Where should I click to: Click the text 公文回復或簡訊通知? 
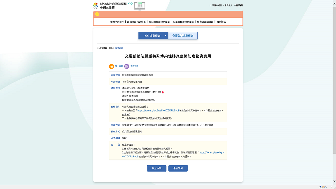click(x=132, y=132)
